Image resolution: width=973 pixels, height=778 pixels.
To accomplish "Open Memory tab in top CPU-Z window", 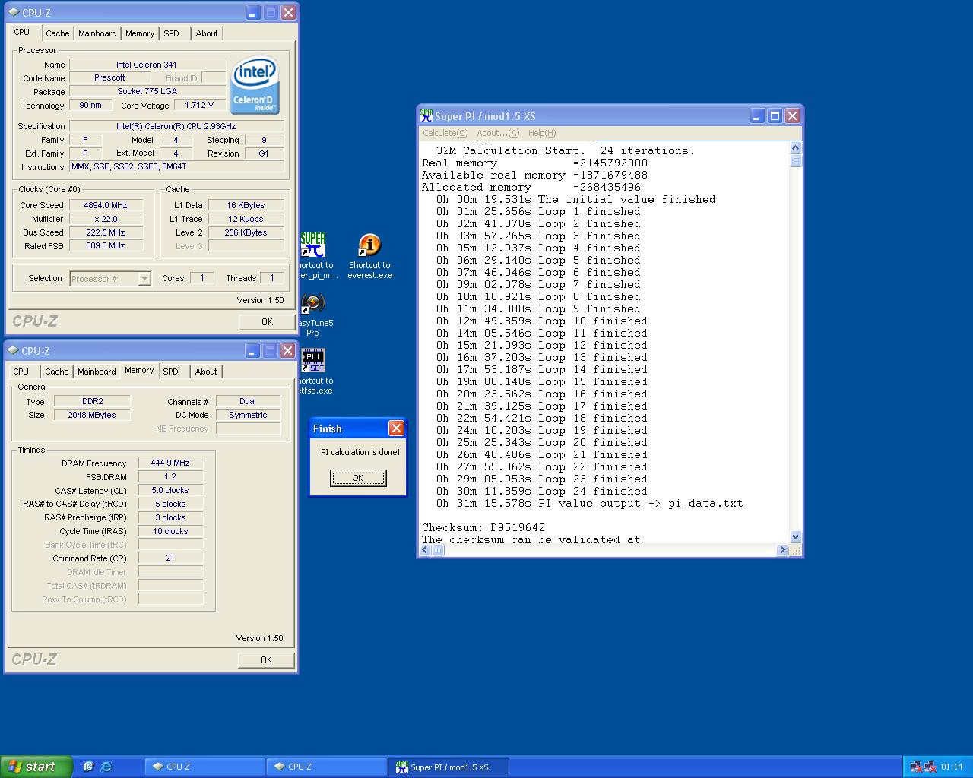I will coord(140,33).
